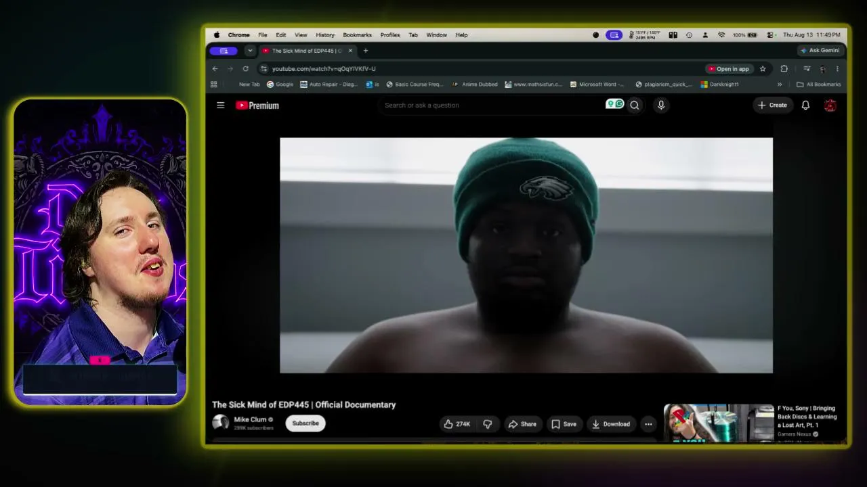The width and height of the screenshot is (867, 487).
Task: Go to YouTube Premium home logo
Action: click(257, 106)
